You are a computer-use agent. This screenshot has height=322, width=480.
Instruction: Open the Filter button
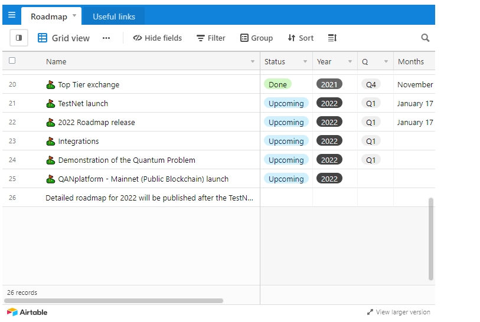point(211,38)
